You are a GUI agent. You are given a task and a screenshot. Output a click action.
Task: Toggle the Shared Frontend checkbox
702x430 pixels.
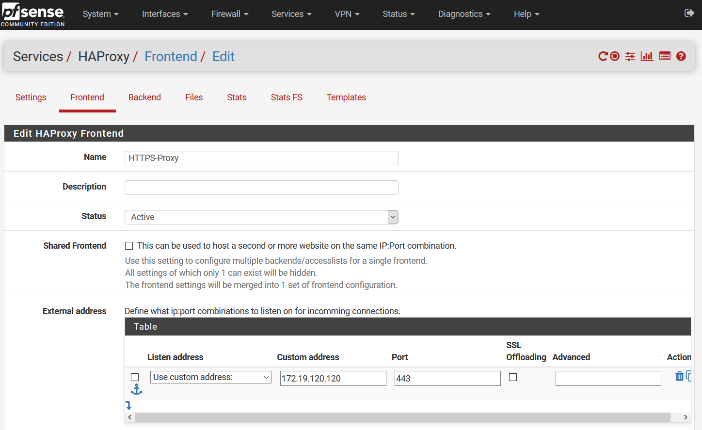[x=129, y=246]
